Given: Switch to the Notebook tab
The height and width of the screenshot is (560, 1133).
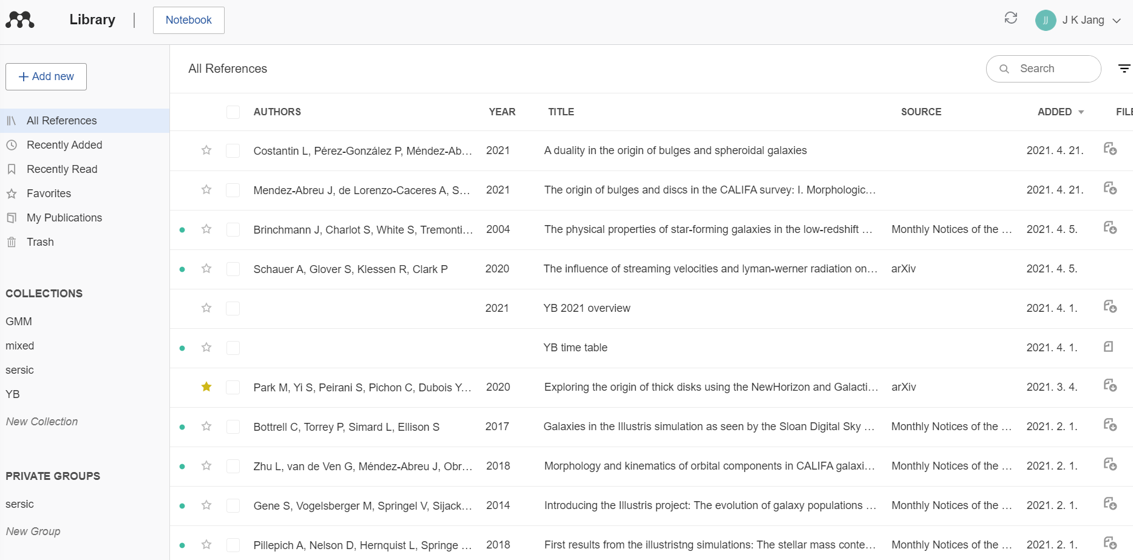Looking at the screenshot, I should point(188,20).
